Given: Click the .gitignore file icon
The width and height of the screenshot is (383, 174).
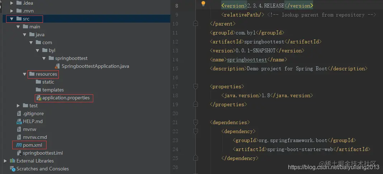Looking at the screenshot, I should 19,113.
